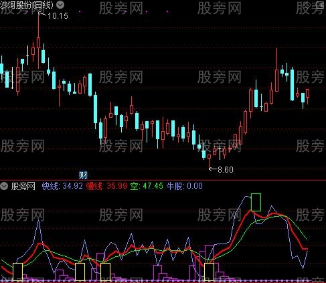Click the 8.60 low price label

[x=226, y=170]
